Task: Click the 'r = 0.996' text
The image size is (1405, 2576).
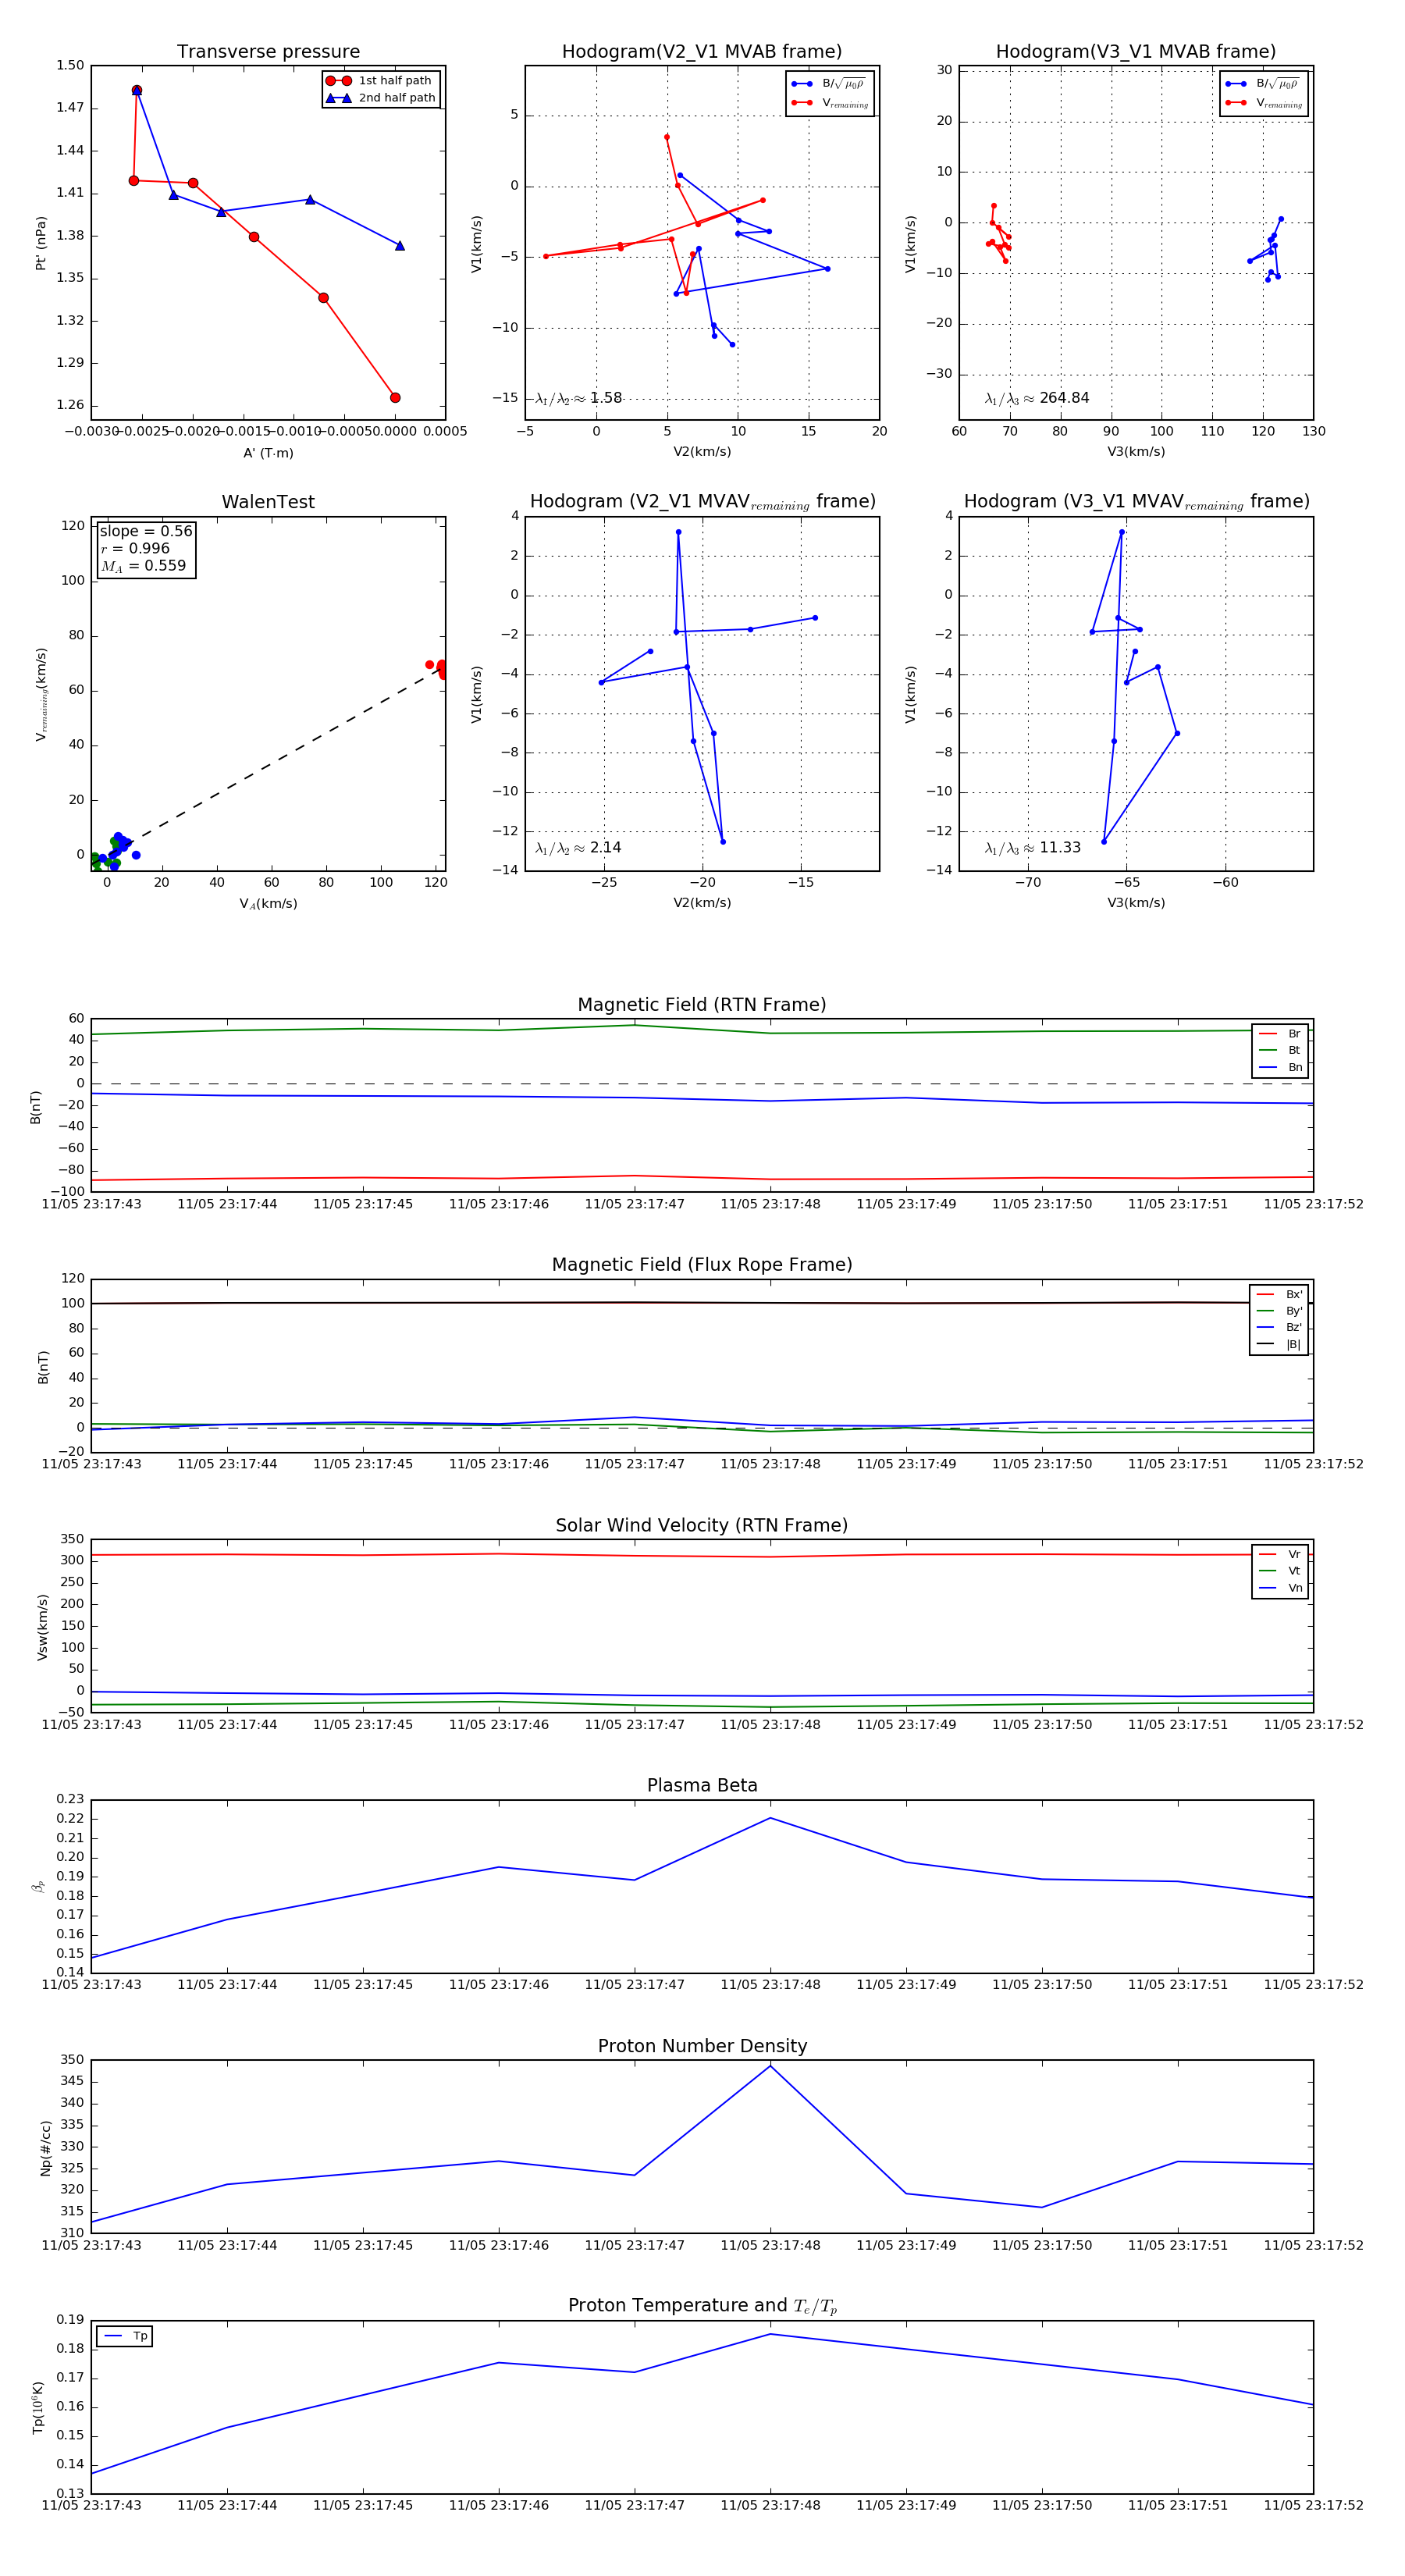Action: 135,548
